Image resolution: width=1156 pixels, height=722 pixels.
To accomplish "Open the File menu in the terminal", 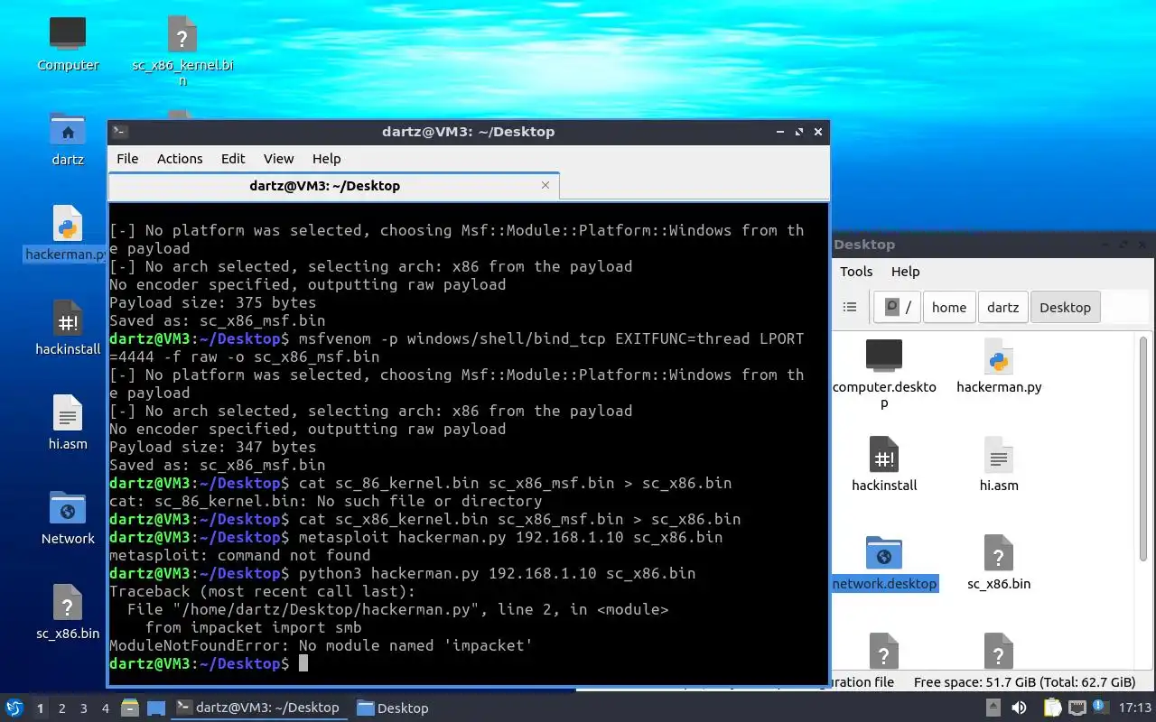I will click(127, 158).
